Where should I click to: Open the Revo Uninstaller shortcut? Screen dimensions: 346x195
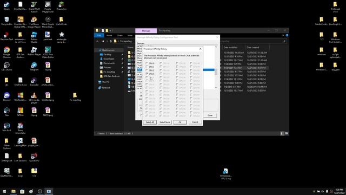[21, 128]
